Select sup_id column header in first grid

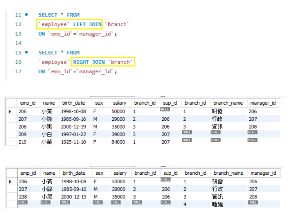click(x=170, y=103)
